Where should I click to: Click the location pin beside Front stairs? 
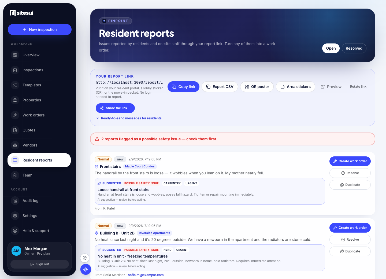pos(96,167)
